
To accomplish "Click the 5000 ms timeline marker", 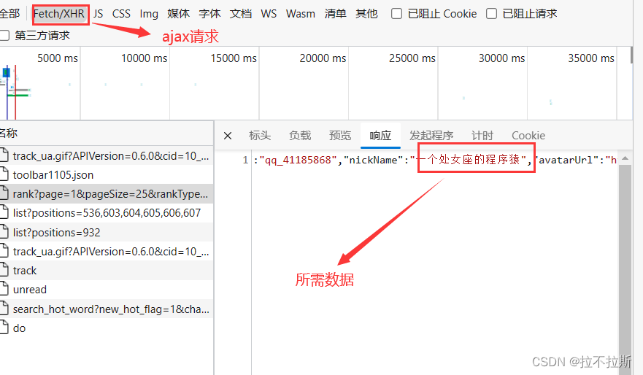I will pos(58,58).
